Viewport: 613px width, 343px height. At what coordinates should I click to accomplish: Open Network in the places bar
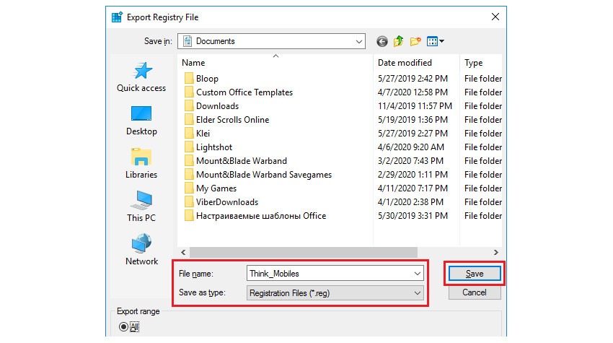(x=141, y=250)
